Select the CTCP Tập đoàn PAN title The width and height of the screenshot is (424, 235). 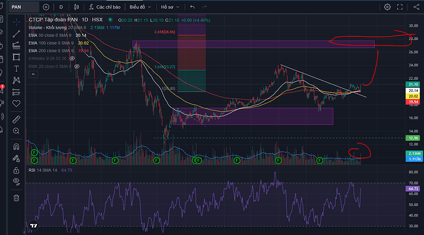pos(66,20)
